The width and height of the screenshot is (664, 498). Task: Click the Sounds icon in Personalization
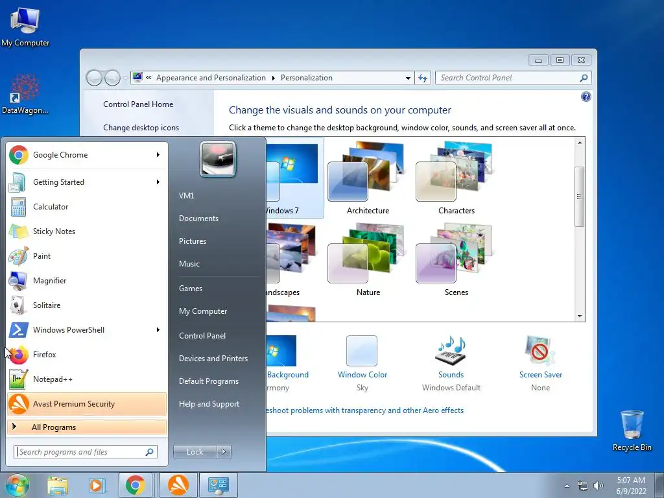point(451,351)
